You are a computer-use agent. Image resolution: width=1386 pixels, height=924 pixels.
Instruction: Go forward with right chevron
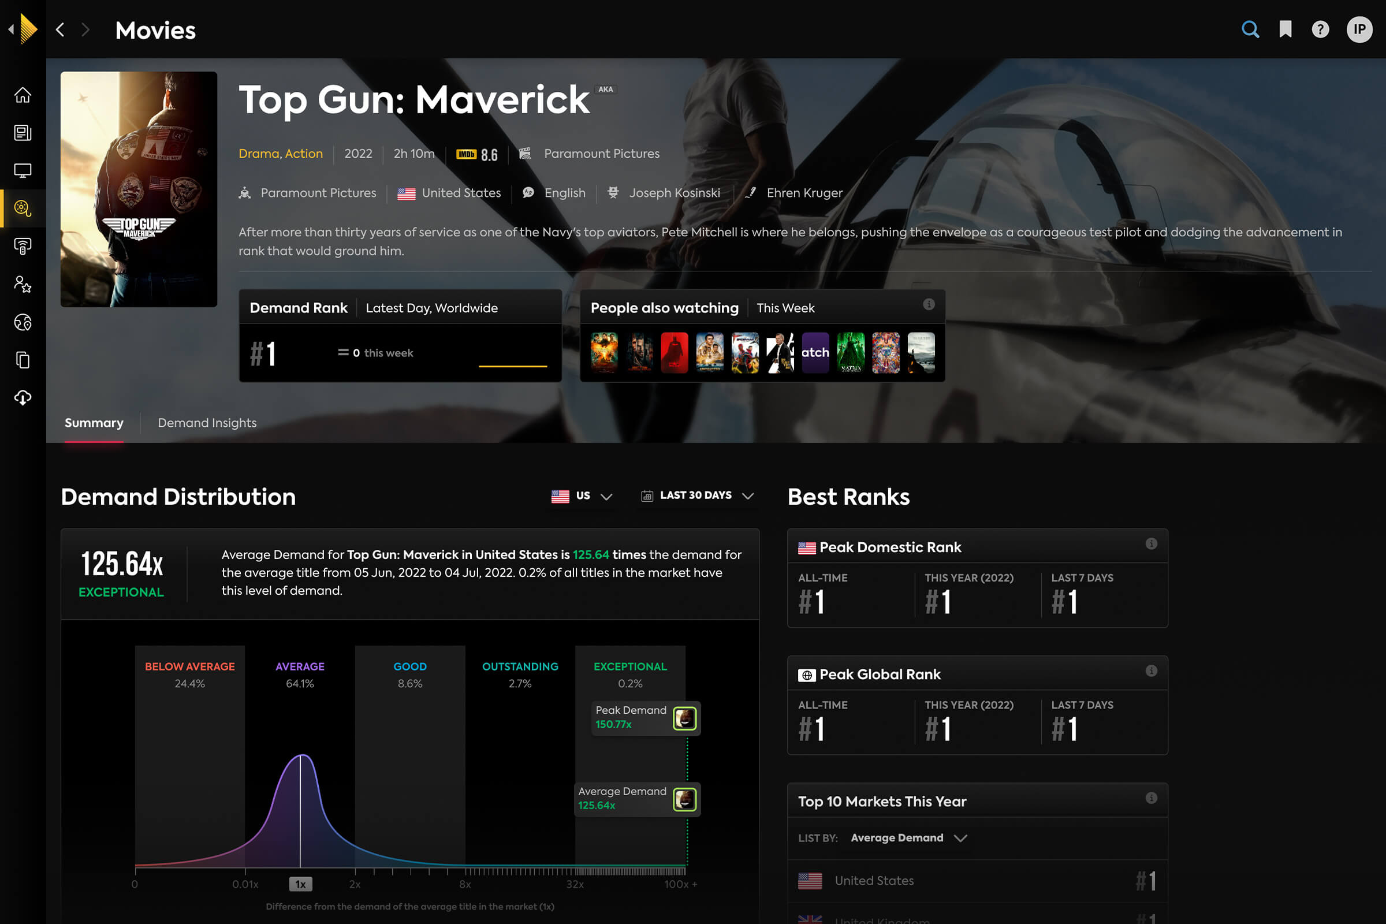pyautogui.click(x=85, y=29)
